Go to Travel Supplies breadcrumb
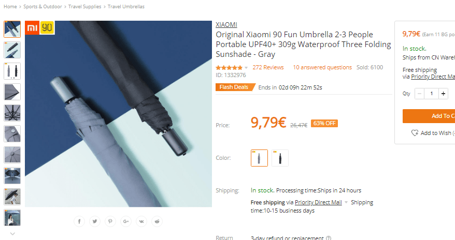 (x=85, y=6)
